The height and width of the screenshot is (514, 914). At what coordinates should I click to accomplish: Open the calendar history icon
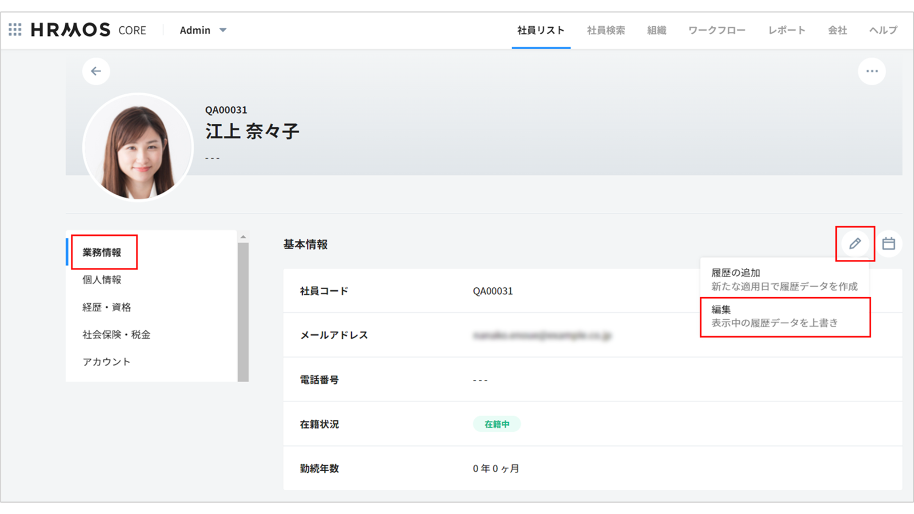pyautogui.click(x=888, y=244)
